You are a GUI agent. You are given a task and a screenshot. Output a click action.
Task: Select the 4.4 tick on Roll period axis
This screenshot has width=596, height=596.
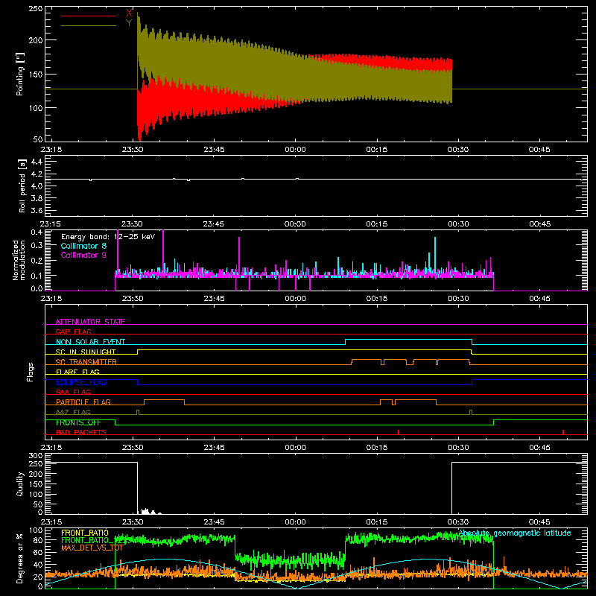click(x=37, y=162)
